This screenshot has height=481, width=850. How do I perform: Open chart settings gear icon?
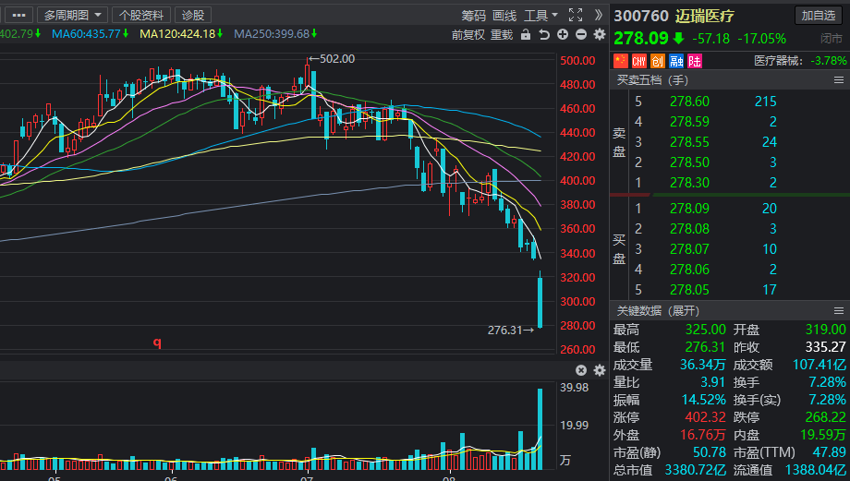[600, 35]
